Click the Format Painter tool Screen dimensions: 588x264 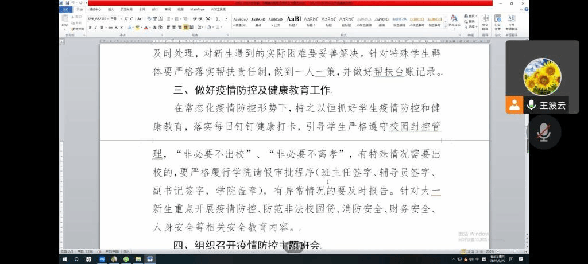[77, 29]
